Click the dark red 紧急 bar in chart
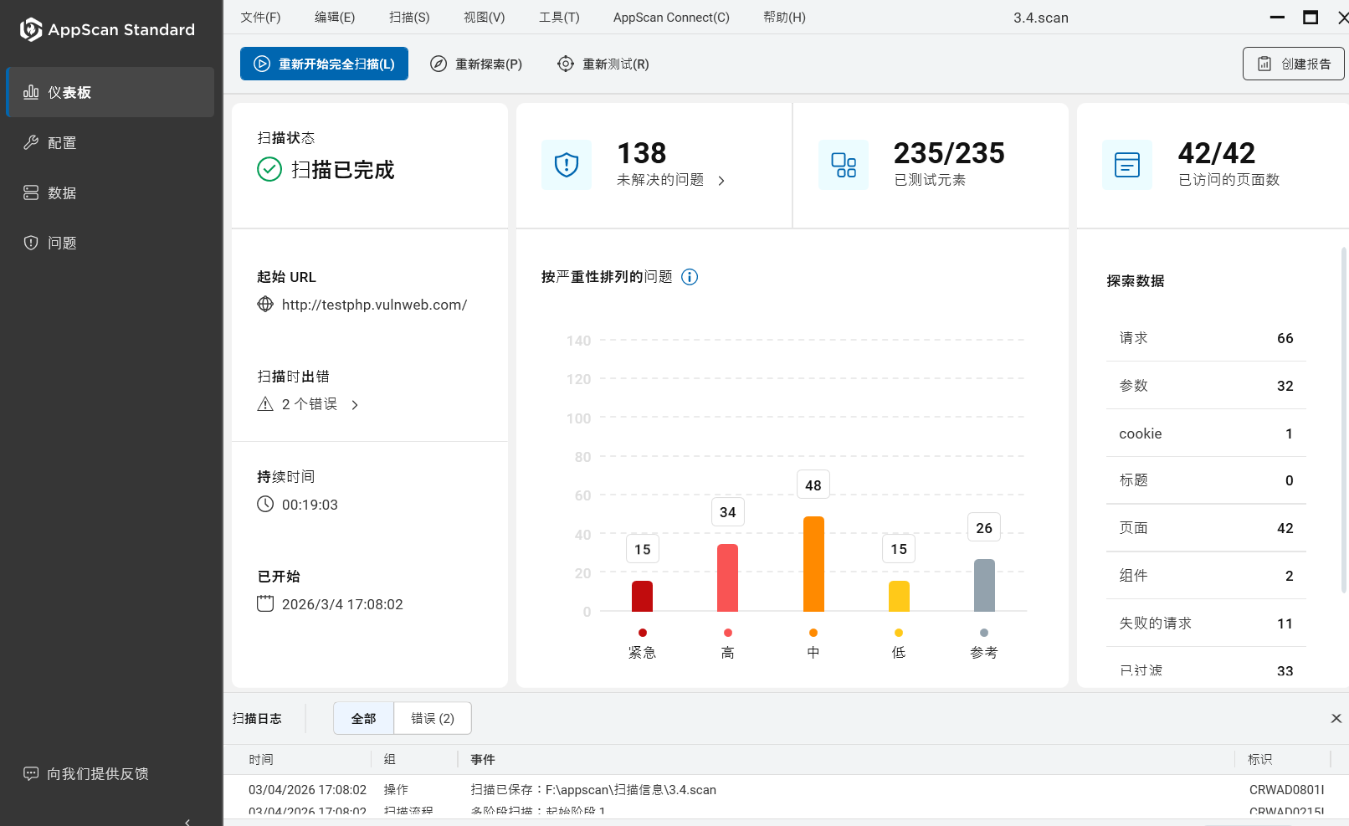This screenshot has height=826, width=1349. click(642, 597)
